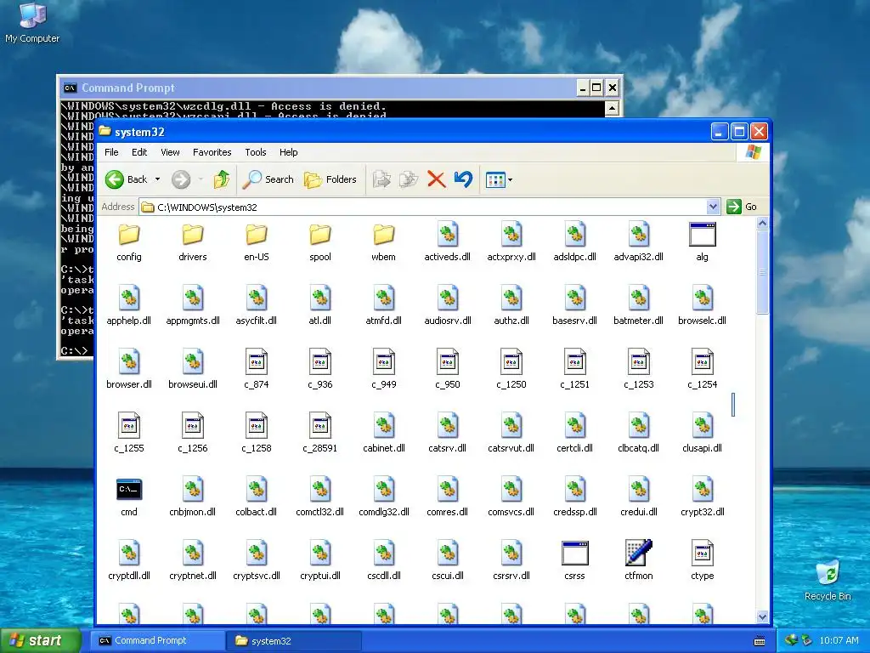Select activeds.dll file
Image resolution: width=870 pixels, height=653 pixels.
[x=447, y=241]
